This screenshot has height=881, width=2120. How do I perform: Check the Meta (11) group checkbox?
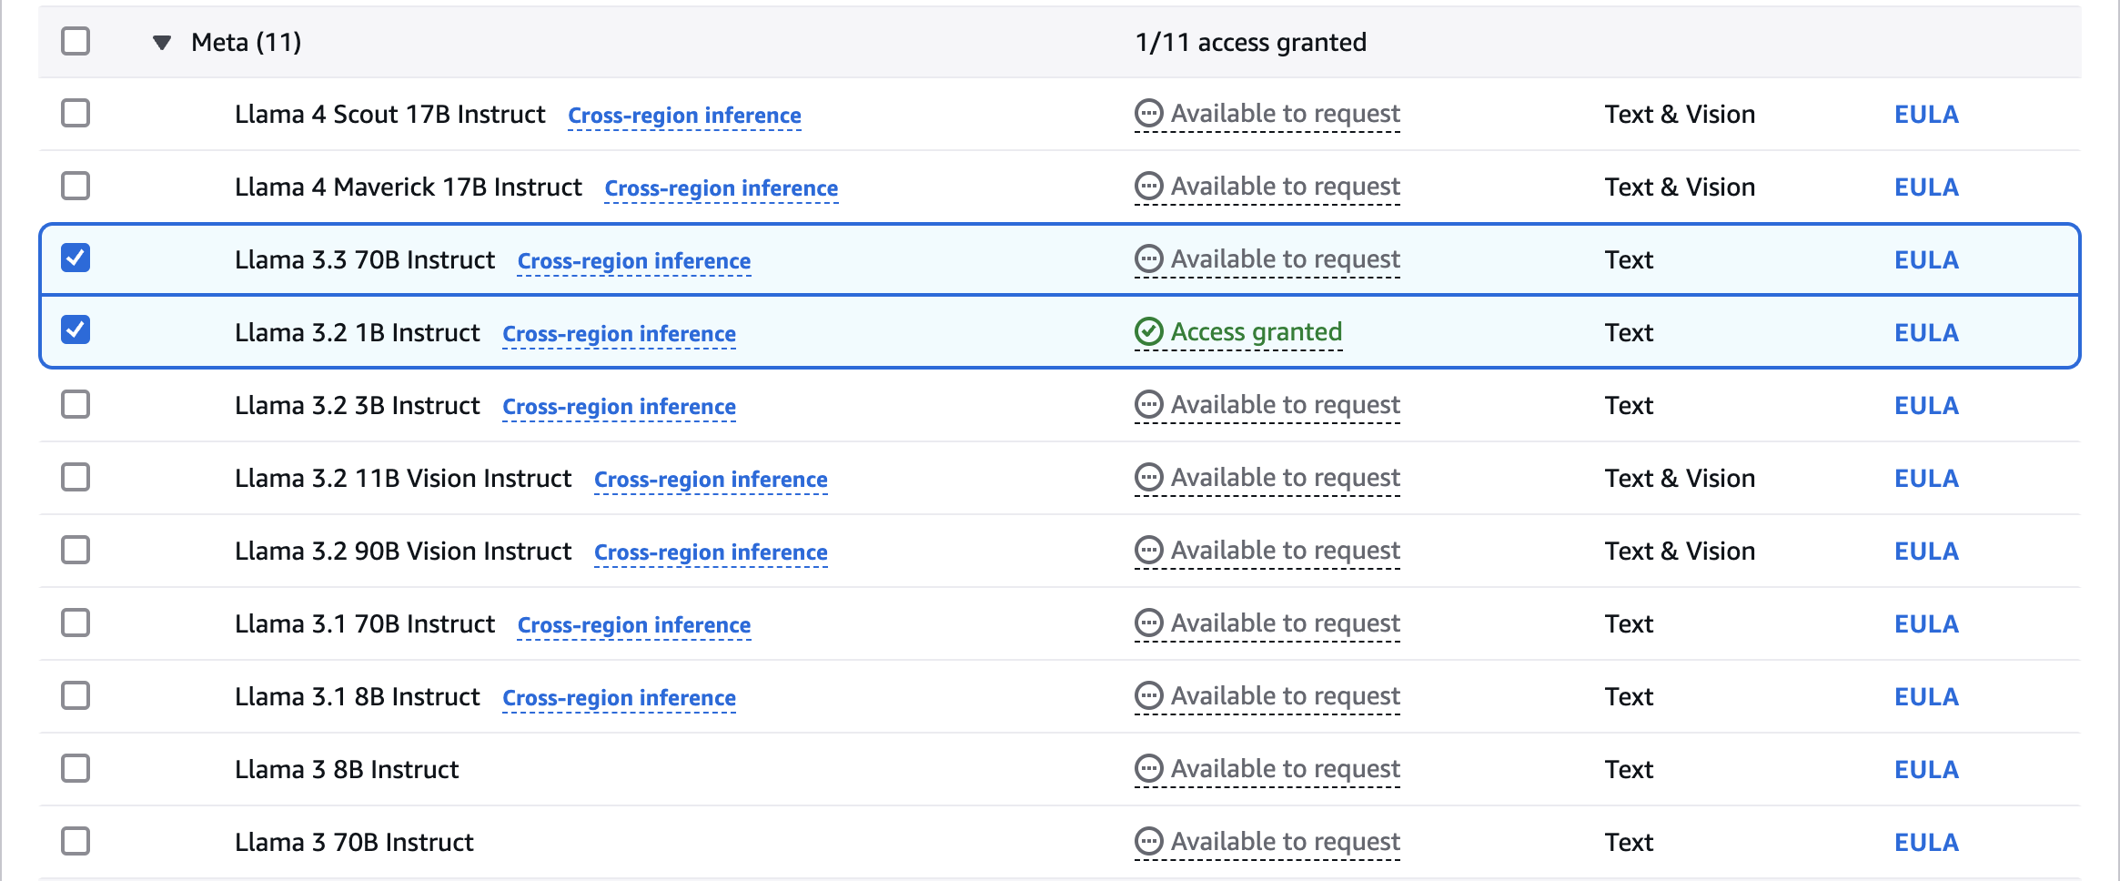76,41
